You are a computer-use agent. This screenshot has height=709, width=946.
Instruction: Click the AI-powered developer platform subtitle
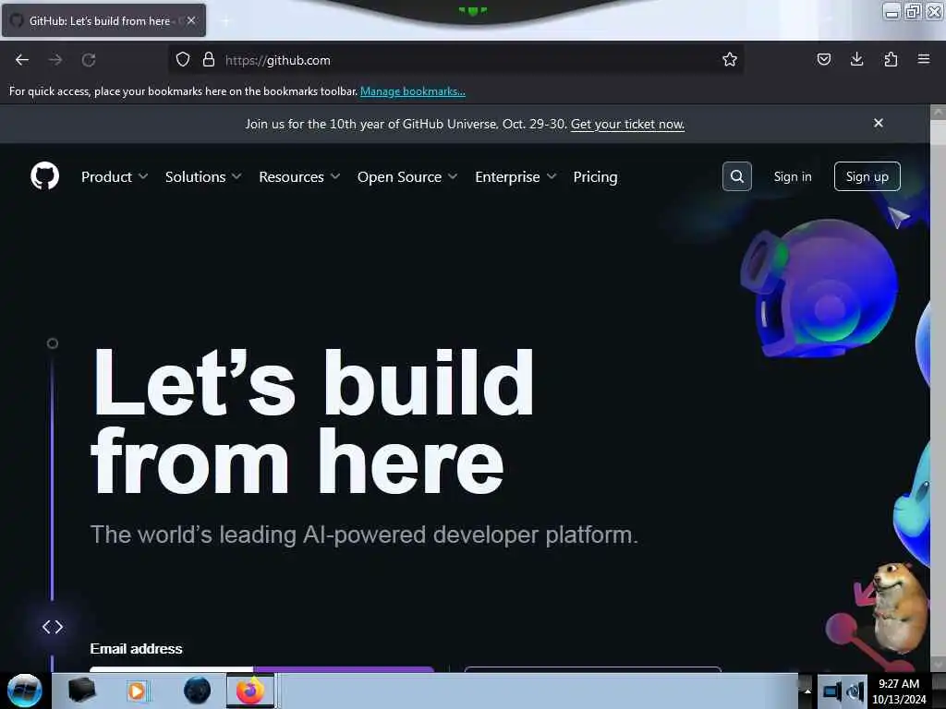coord(364,535)
